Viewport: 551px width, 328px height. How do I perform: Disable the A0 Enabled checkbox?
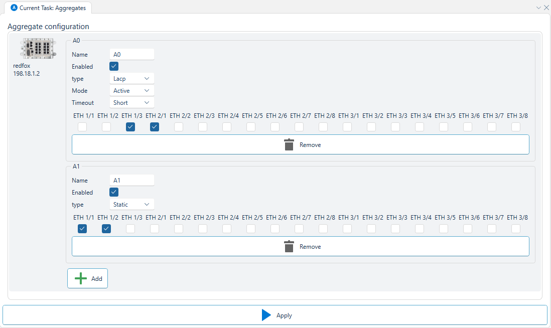coord(114,66)
